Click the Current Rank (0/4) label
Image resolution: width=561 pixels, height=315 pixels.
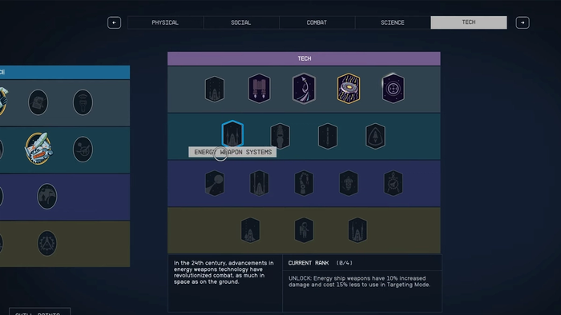pos(321,263)
